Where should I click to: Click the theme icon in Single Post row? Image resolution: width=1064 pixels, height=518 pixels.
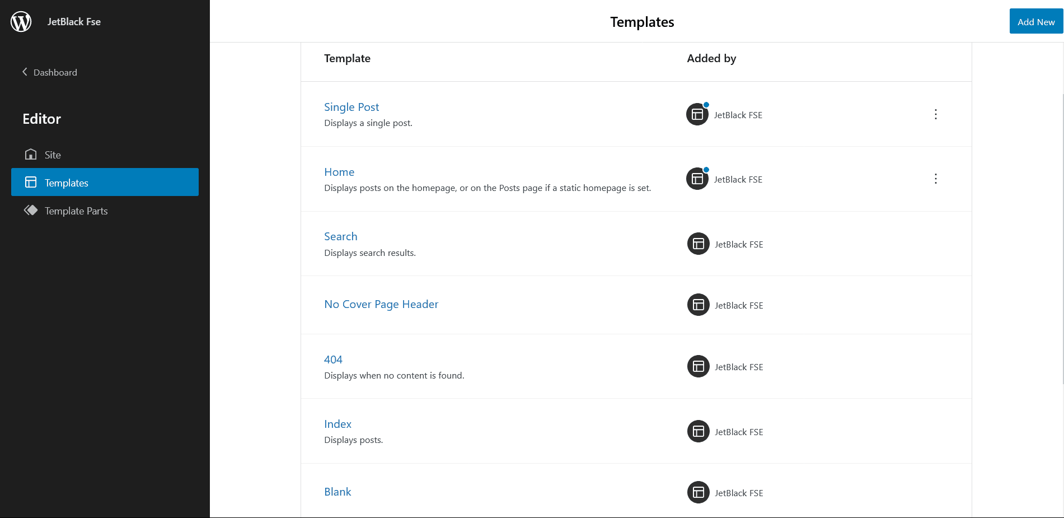pyautogui.click(x=697, y=114)
